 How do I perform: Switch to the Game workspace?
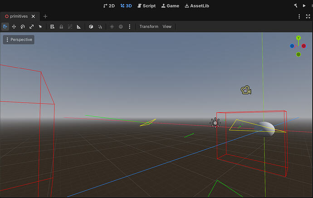[170, 6]
